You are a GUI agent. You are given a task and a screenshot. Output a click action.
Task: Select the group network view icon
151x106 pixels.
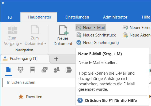click(x=20, y=70)
